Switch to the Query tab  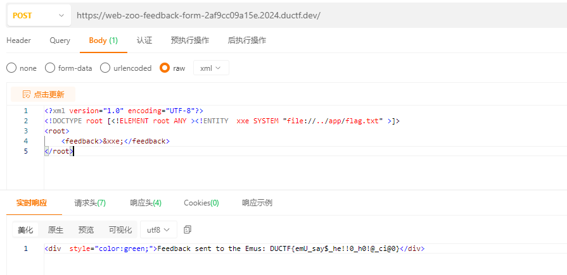coord(60,40)
